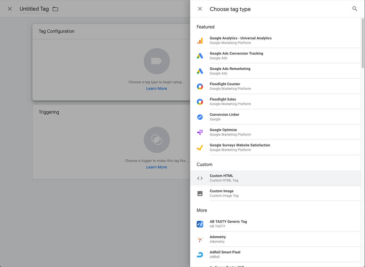Click the Google Optimize purple icon
The height and width of the screenshot is (267, 365).
200,132
